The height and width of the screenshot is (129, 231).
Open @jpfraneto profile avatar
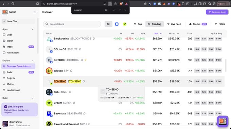tap(5, 124)
